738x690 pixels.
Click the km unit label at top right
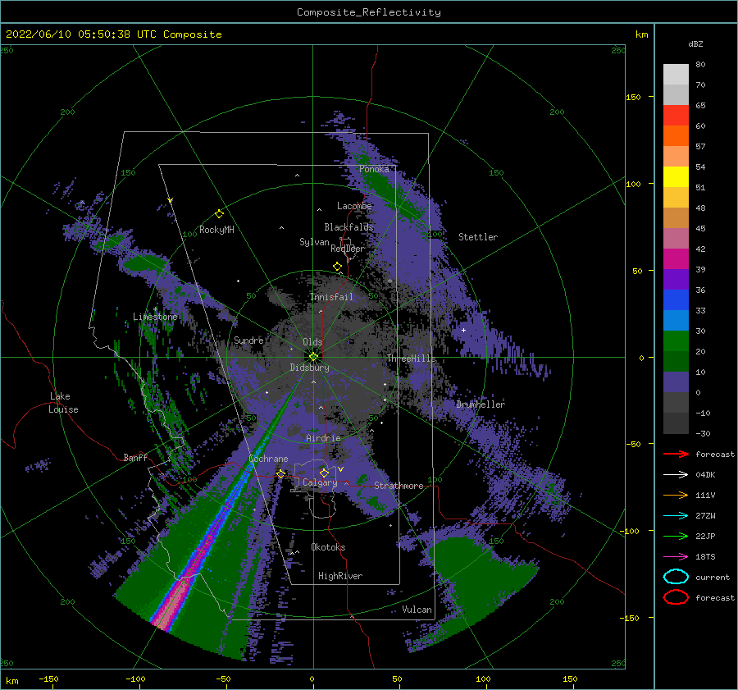tap(641, 34)
